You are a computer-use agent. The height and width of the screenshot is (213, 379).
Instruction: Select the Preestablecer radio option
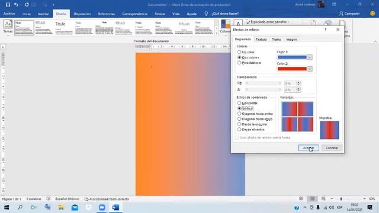click(x=239, y=63)
